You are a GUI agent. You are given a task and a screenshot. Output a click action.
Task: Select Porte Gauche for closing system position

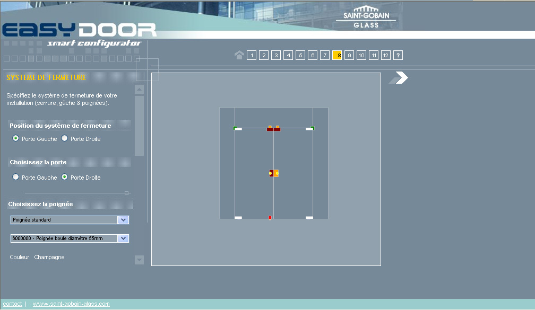tap(16, 138)
